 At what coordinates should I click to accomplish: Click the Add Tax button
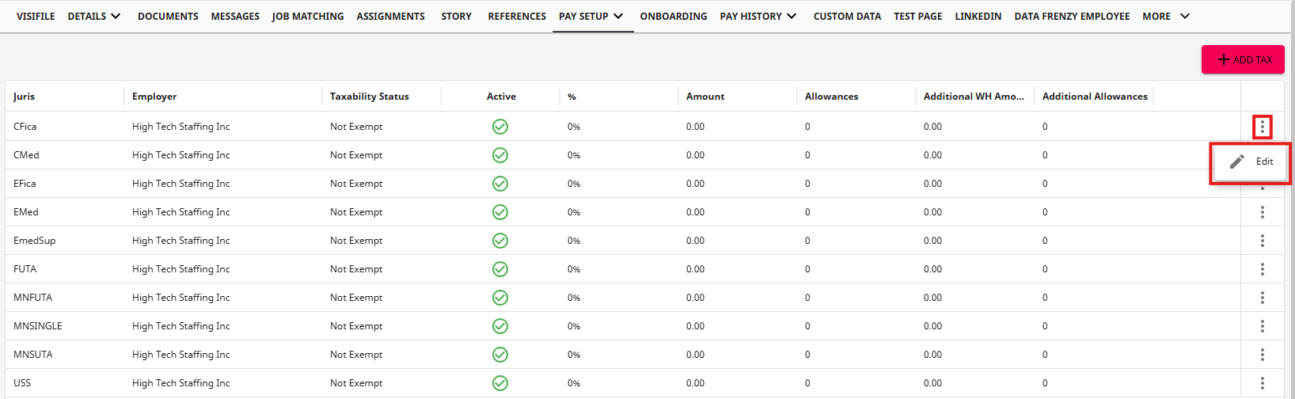click(1243, 59)
